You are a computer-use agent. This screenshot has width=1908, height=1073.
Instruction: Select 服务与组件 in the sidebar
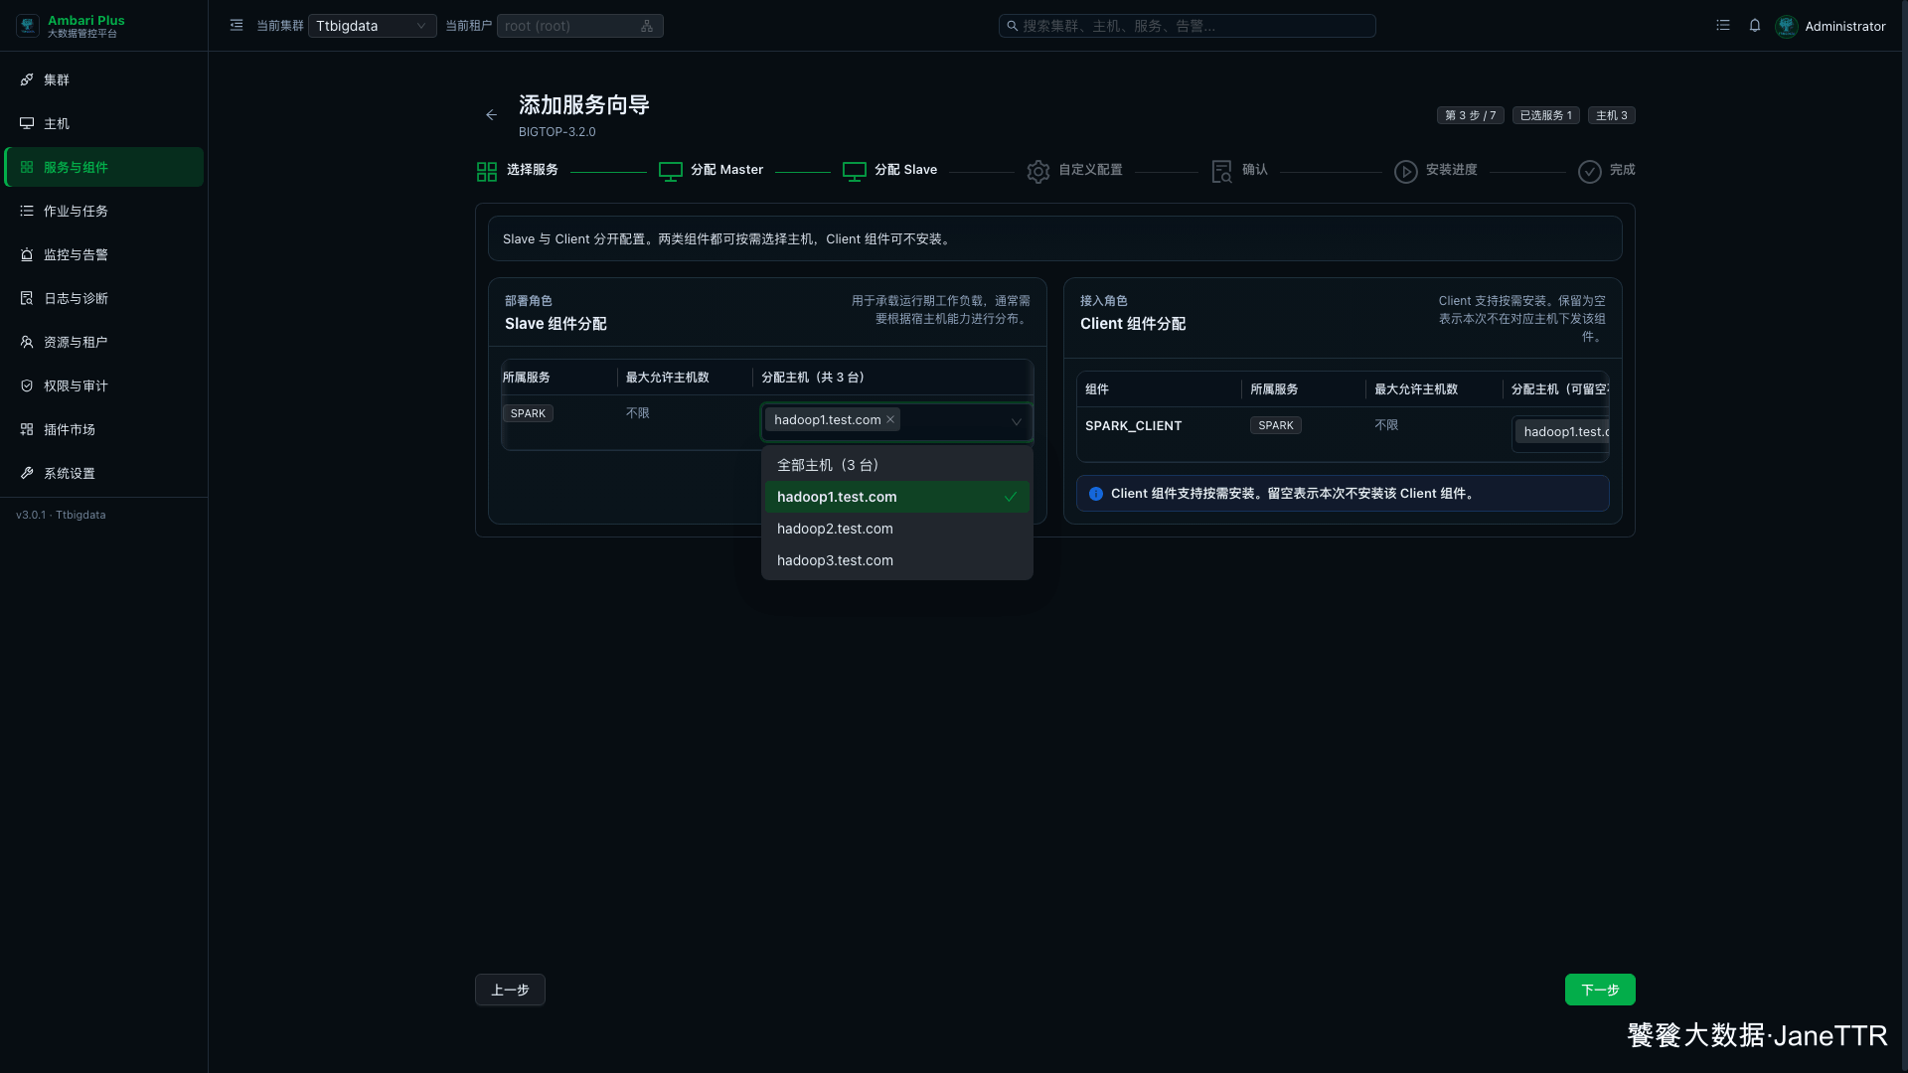(104, 167)
